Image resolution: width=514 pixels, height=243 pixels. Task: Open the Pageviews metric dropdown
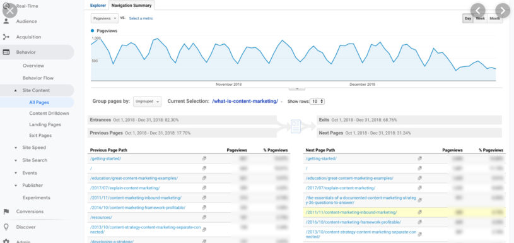pos(104,18)
